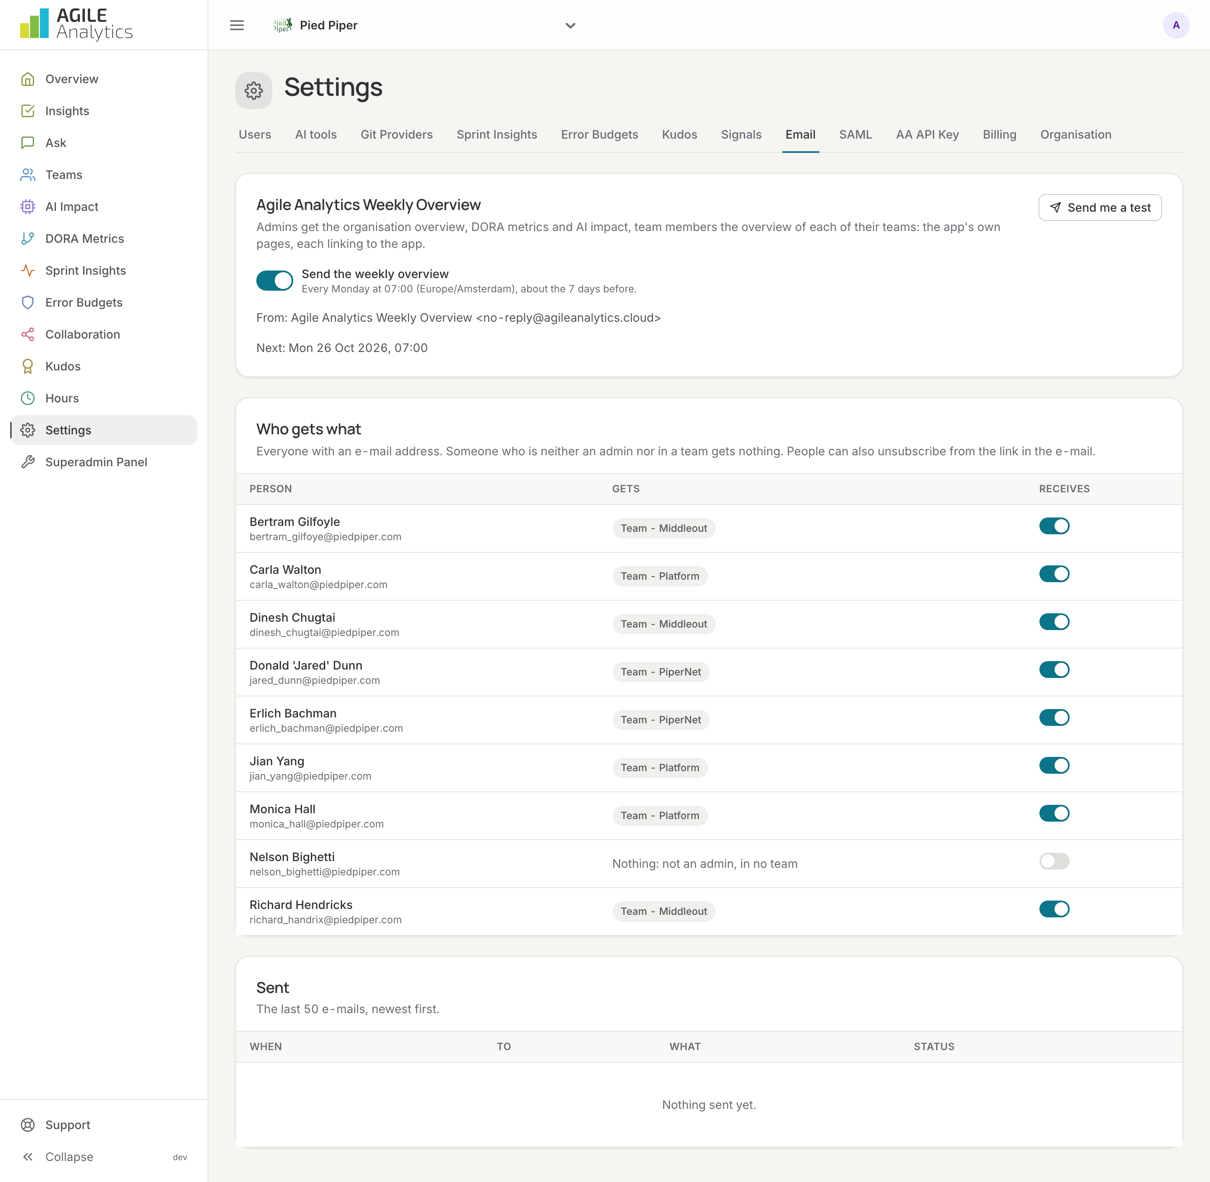Open the Git Providers tab
The width and height of the screenshot is (1210, 1182).
coord(396,135)
